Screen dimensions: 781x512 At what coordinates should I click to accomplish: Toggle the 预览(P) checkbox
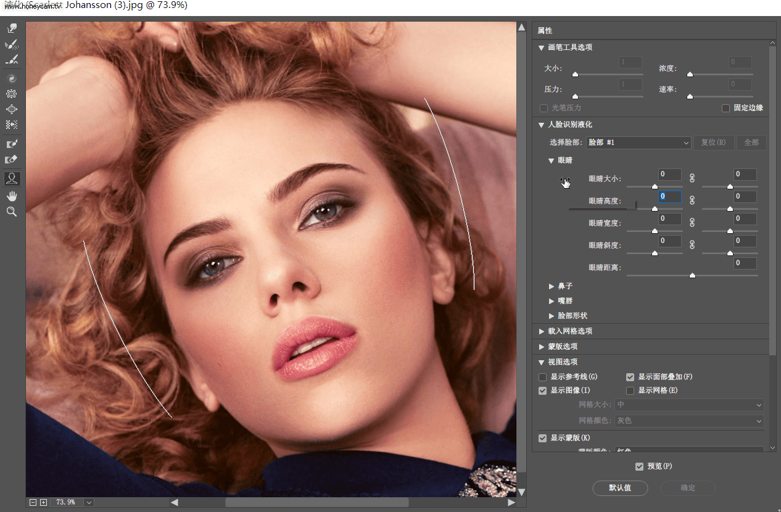point(639,466)
